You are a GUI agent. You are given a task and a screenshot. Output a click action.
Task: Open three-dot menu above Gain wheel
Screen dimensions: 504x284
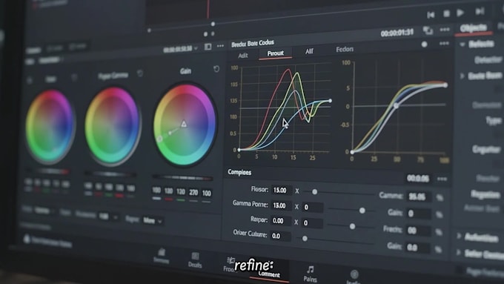pos(221,46)
